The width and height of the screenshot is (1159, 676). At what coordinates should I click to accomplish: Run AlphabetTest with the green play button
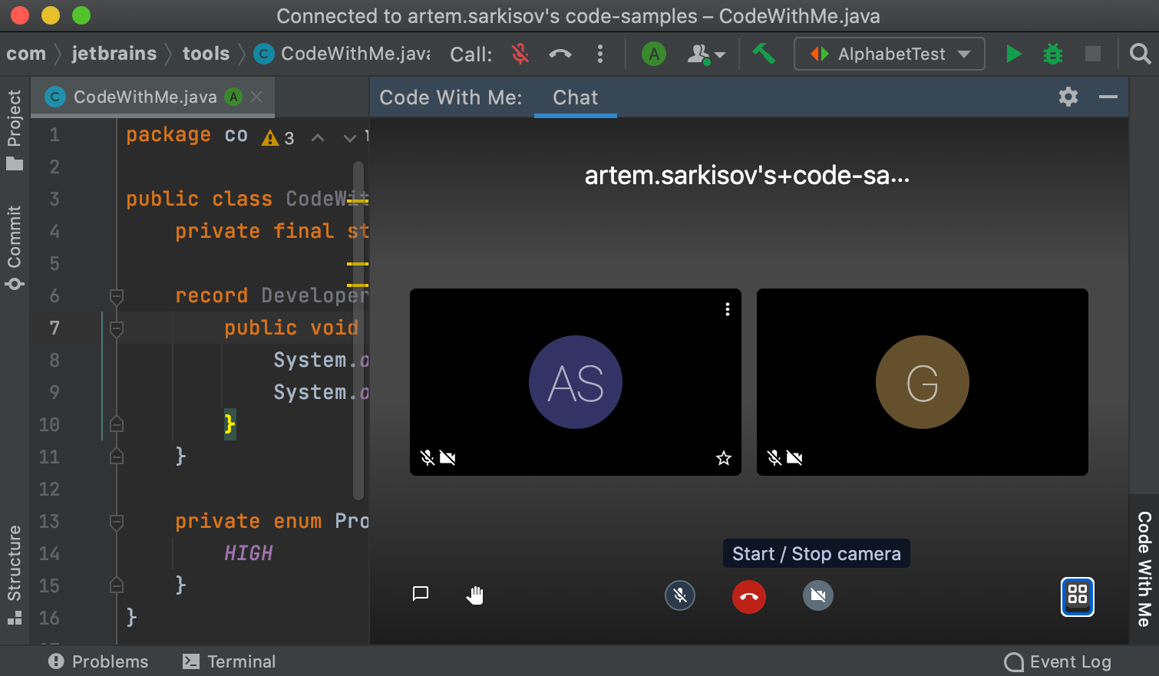tap(1013, 54)
